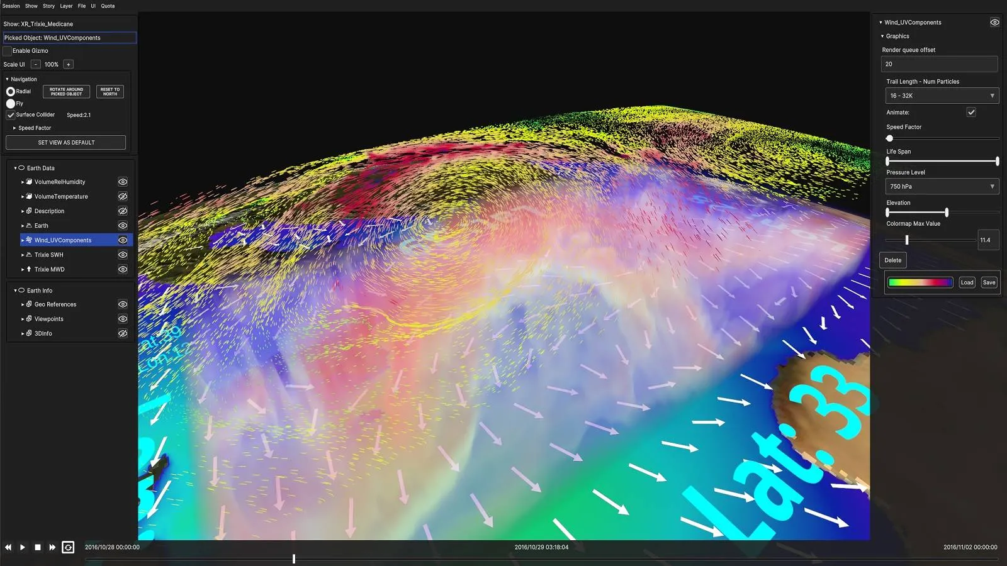
Task: Click the Reset to North button
Action: [110, 92]
